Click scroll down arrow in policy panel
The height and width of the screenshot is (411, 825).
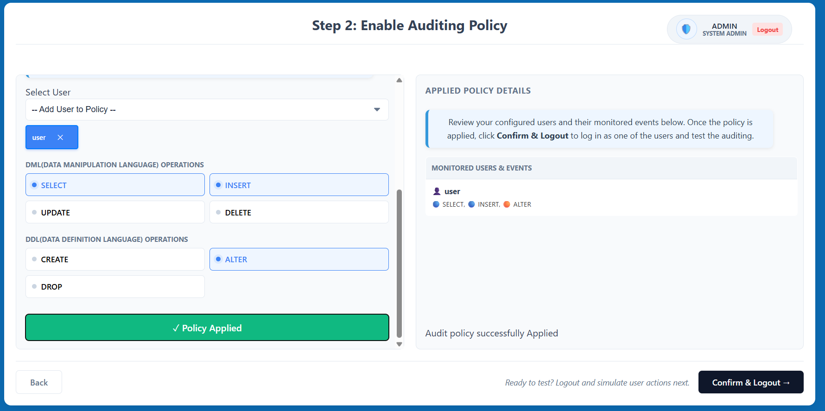click(x=399, y=344)
